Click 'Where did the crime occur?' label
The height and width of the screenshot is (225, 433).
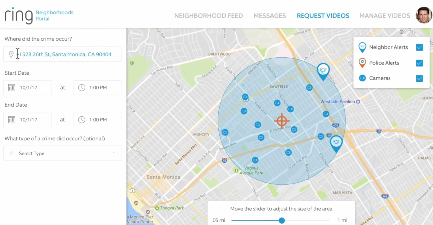tap(38, 39)
